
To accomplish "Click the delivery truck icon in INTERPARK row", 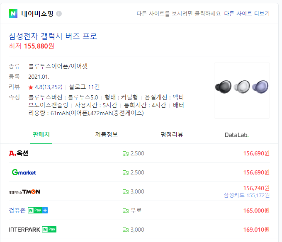I will (x=126, y=230).
